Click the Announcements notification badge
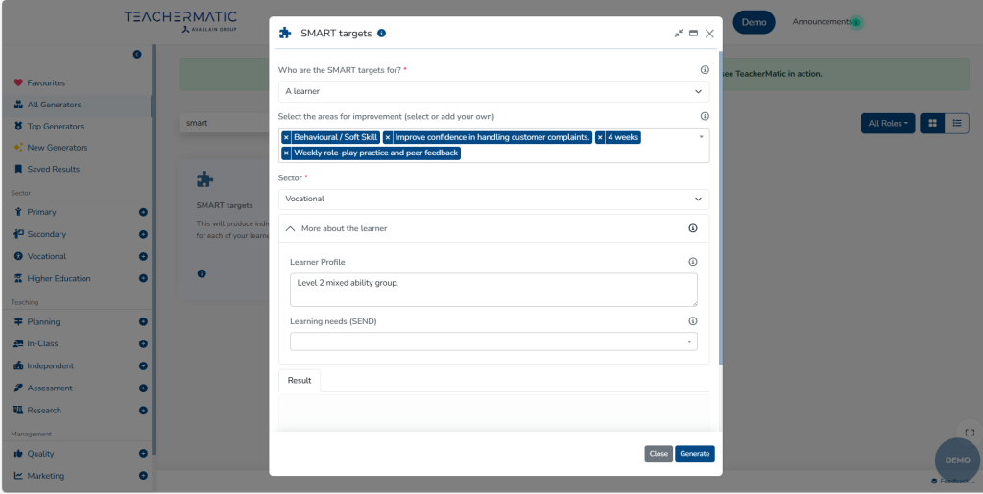Viewport: 983px width, 494px height. [856, 22]
